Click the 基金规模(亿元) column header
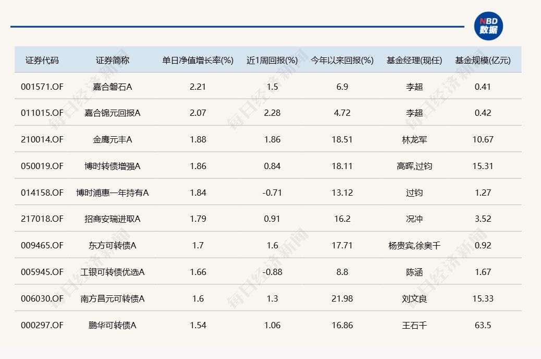The image size is (541, 359). 483,60
